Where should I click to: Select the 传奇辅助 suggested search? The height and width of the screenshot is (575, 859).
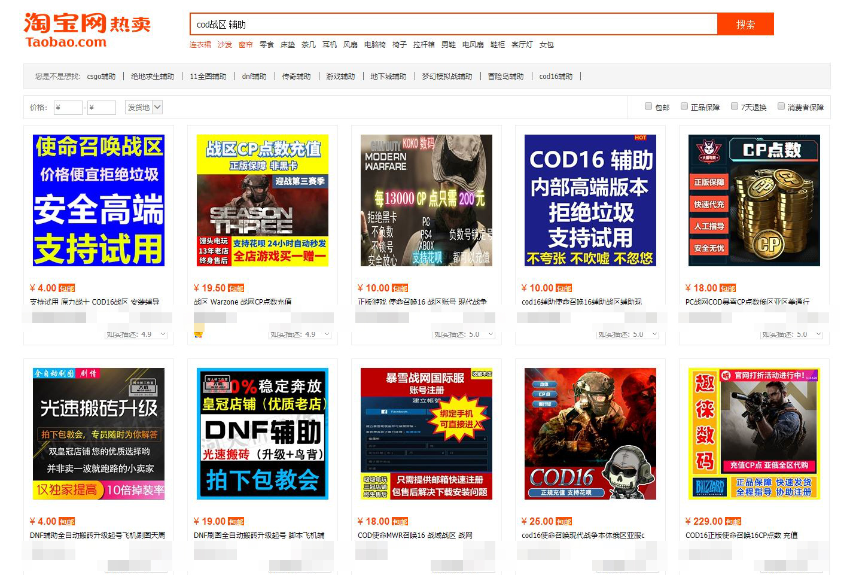296,77
